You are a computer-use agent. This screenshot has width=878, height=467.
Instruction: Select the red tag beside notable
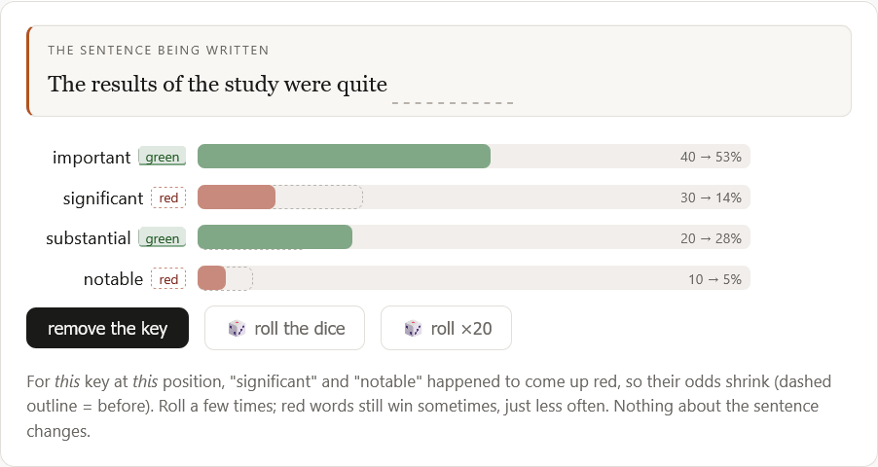(x=168, y=279)
